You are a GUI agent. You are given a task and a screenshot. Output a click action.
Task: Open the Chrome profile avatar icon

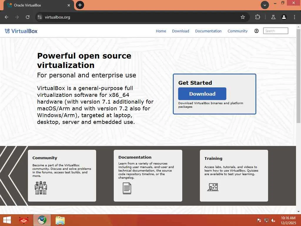(284, 17)
